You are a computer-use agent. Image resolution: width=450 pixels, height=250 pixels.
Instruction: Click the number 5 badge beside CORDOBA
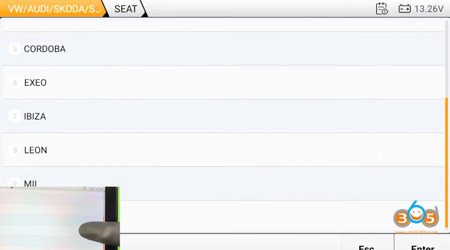pyautogui.click(x=15, y=49)
